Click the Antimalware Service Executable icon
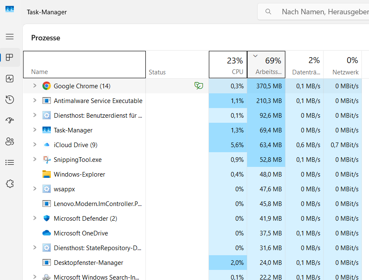 pyautogui.click(x=47, y=101)
